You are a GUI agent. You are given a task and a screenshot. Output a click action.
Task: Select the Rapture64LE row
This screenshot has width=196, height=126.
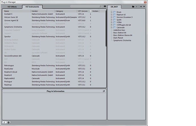[54, 78]
